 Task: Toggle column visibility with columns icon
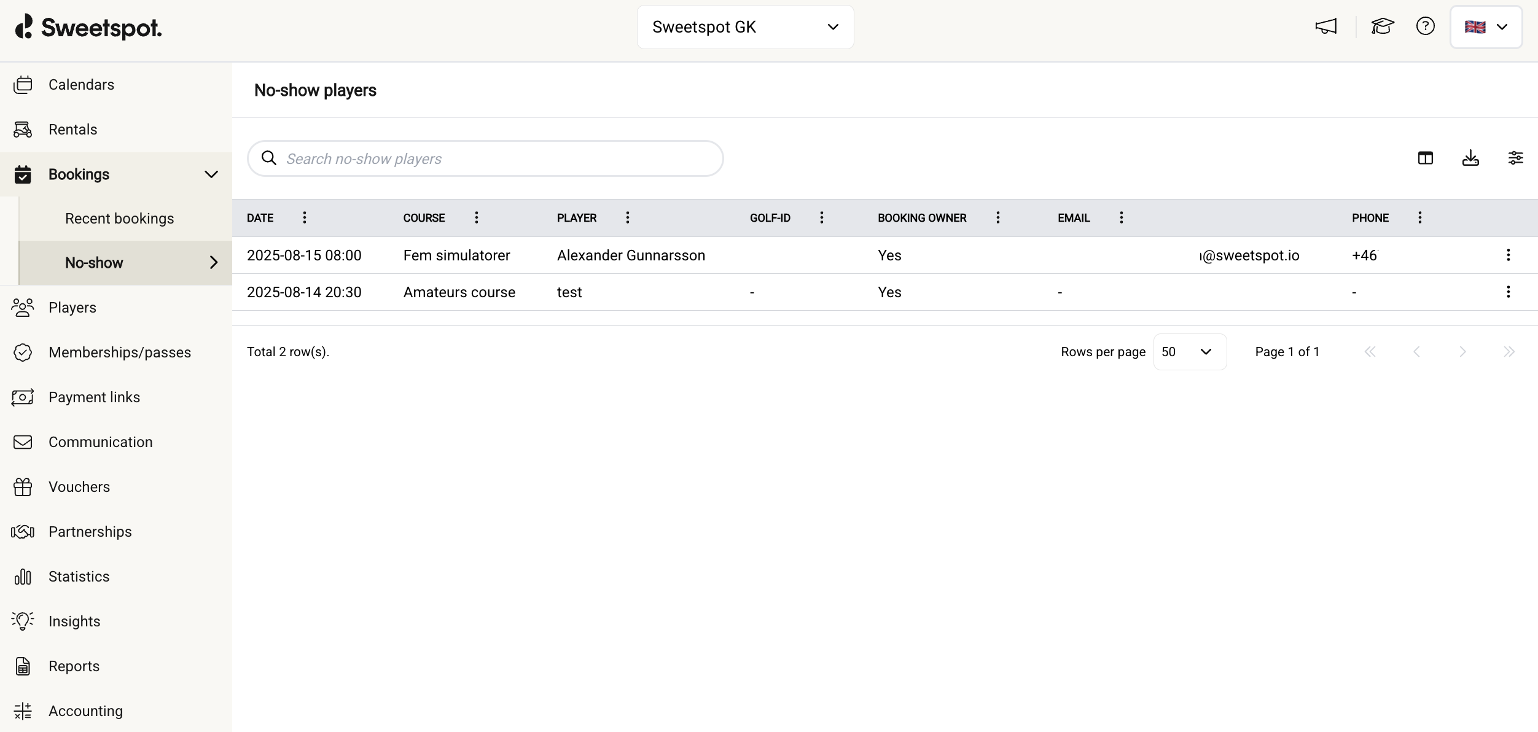click(x=1425, y=158)
